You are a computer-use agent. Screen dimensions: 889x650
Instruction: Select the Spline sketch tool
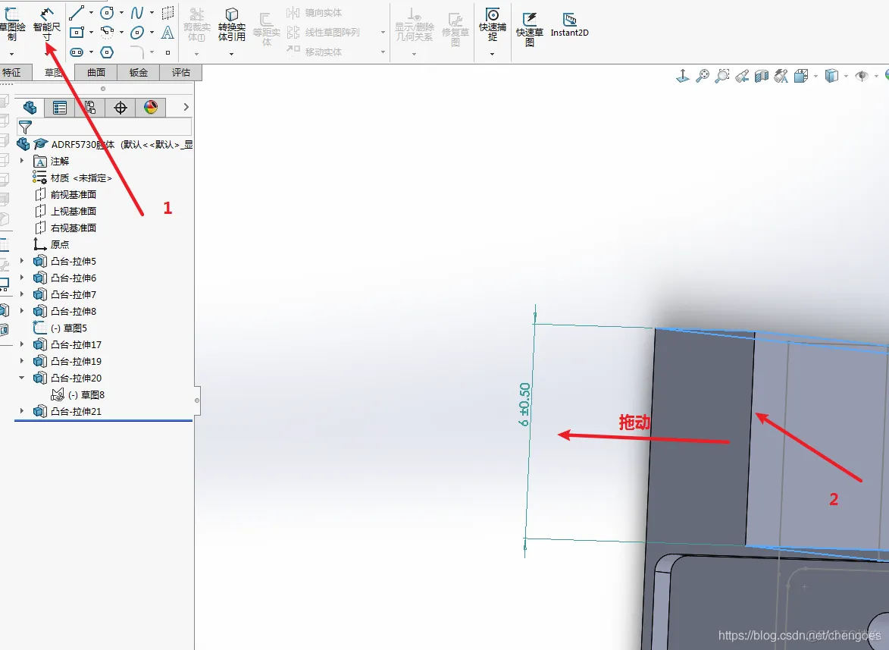click(136, 12)
